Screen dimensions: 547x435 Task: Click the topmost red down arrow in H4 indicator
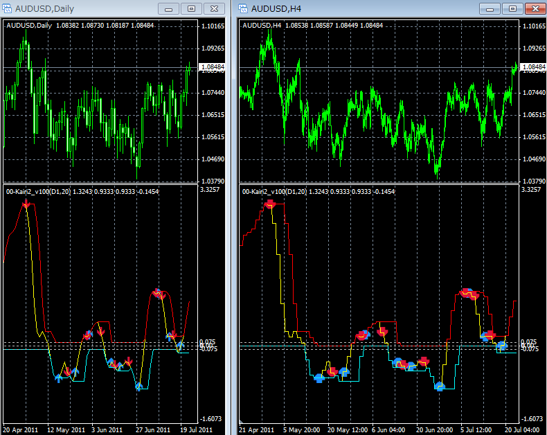tap(269, 204)
